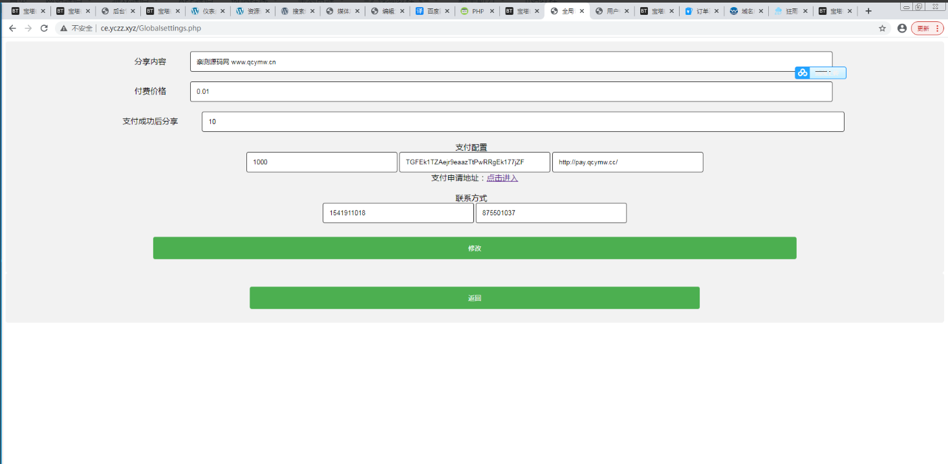
Task: Focus the 付费价格 field showing 0.01
Action: (x=511, y=92)
